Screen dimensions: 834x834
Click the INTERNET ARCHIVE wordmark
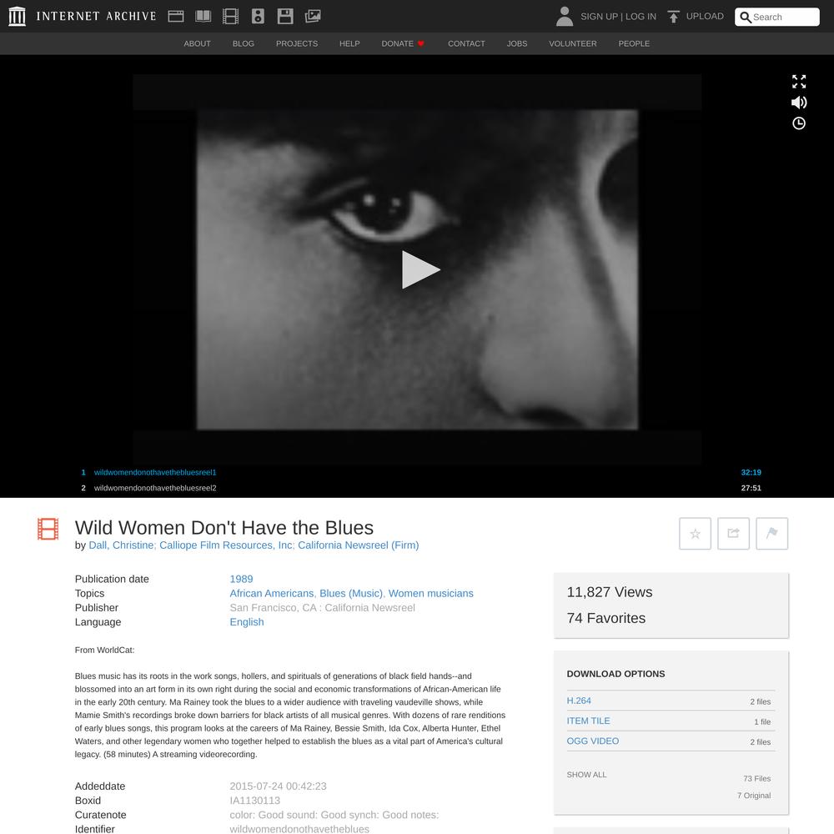96,17
